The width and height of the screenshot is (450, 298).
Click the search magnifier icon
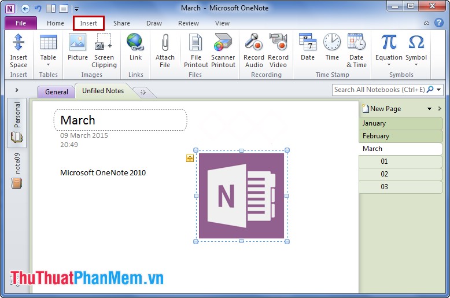tap(430, 90)
